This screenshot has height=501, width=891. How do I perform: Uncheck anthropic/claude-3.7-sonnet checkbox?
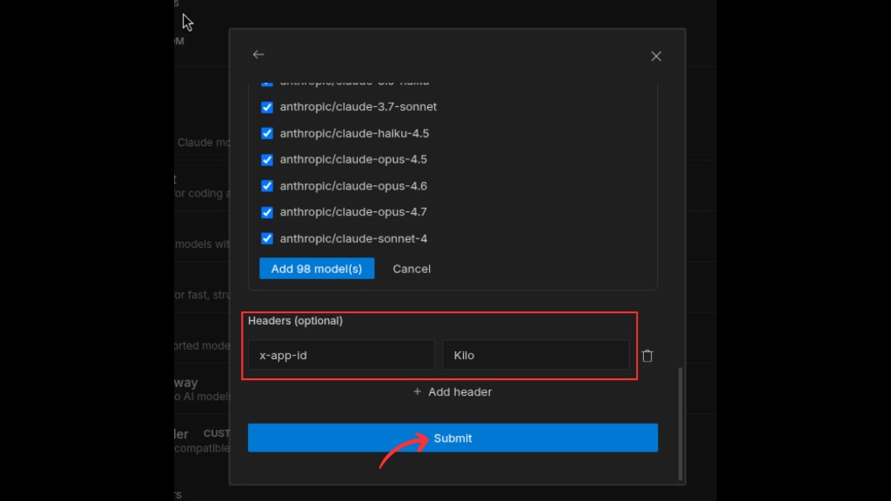(266, 107)
